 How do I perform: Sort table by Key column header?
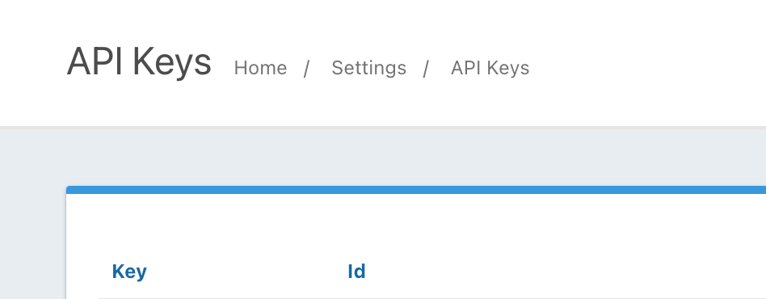pos(129,272)
